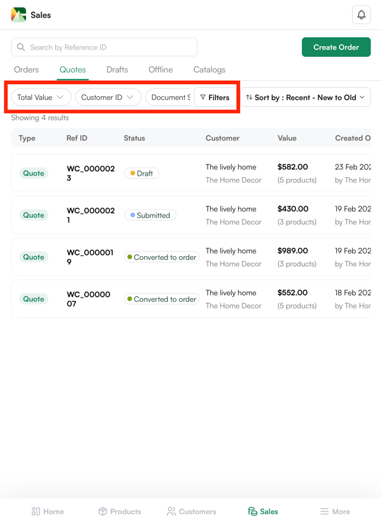Expand the Total Value filter dropdown

click(x=41, y=97)
